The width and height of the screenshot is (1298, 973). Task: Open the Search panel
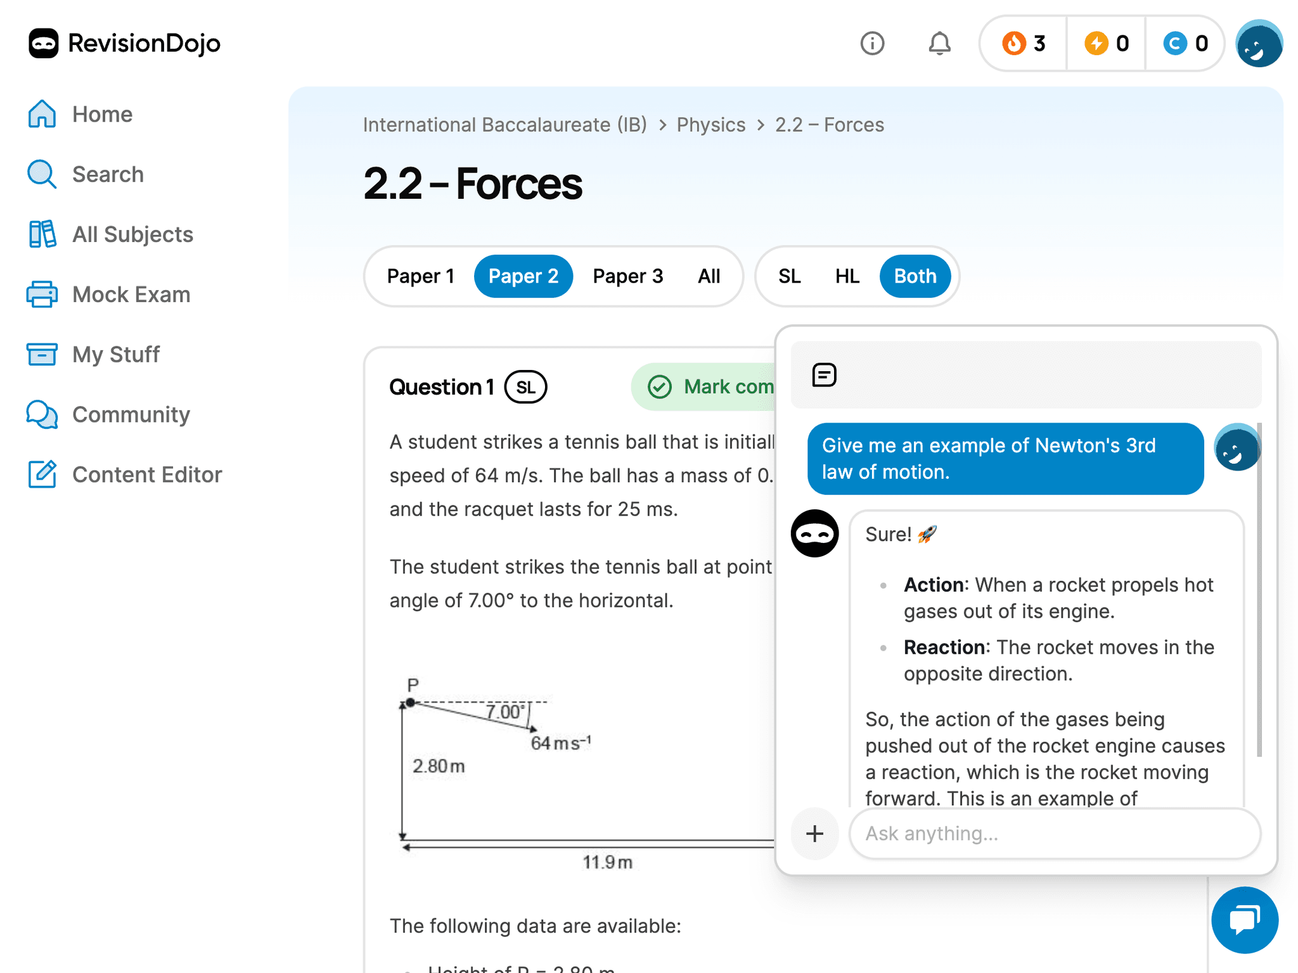pyautogui.click(x=108, y=174)
